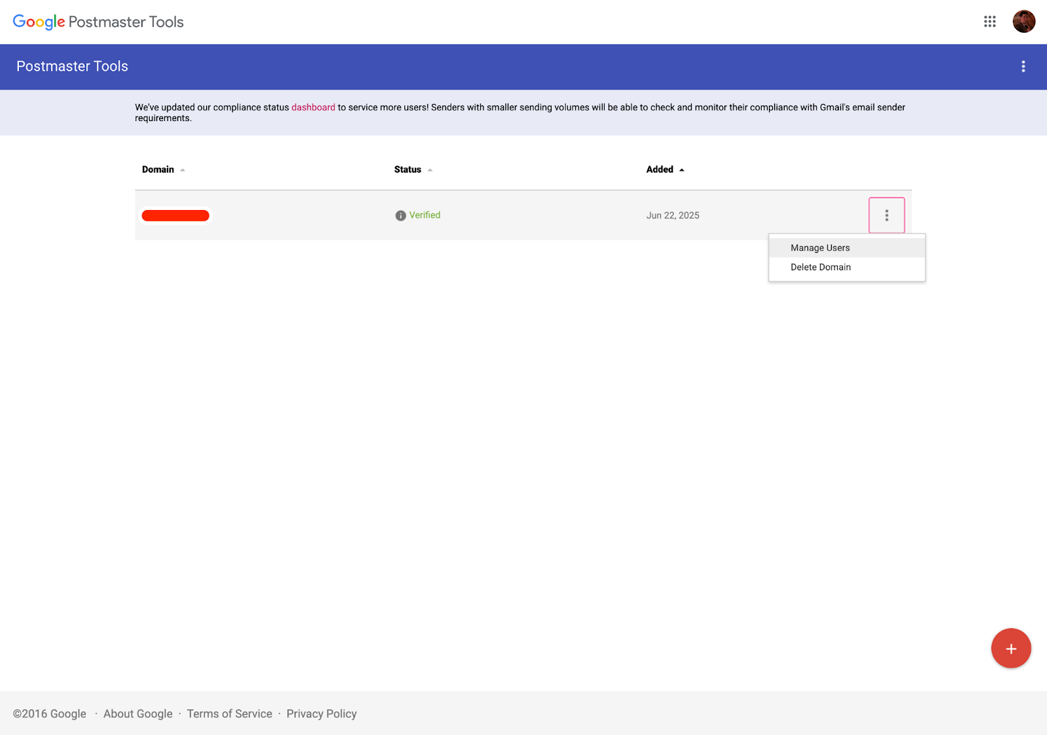Sort by Domain column header
This screenshot has height=735, width=1047.
click(x=164, y=170)
